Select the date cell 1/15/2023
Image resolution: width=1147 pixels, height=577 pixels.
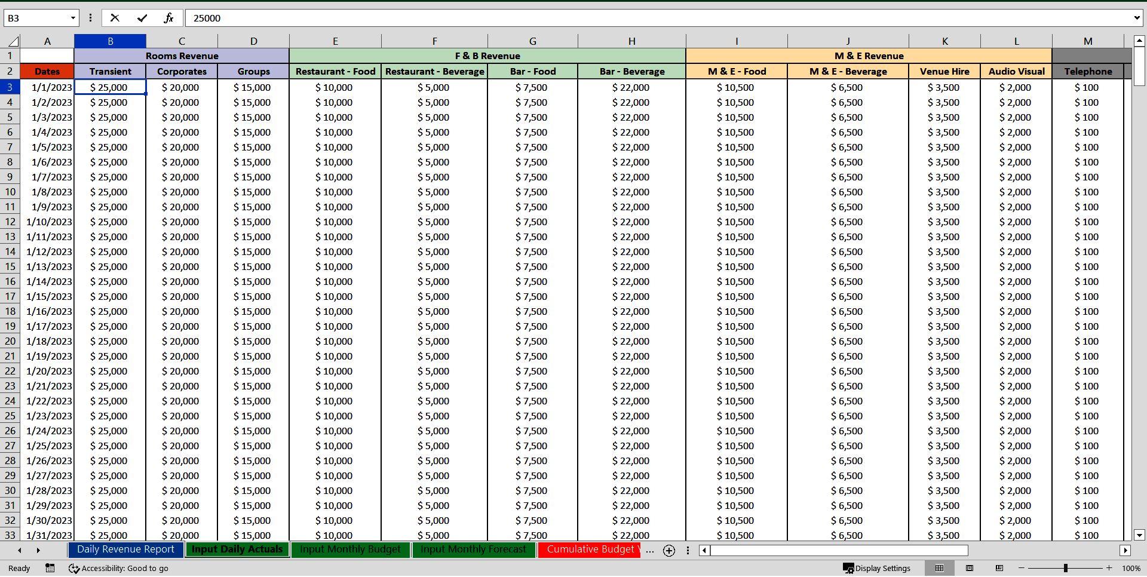47,296
